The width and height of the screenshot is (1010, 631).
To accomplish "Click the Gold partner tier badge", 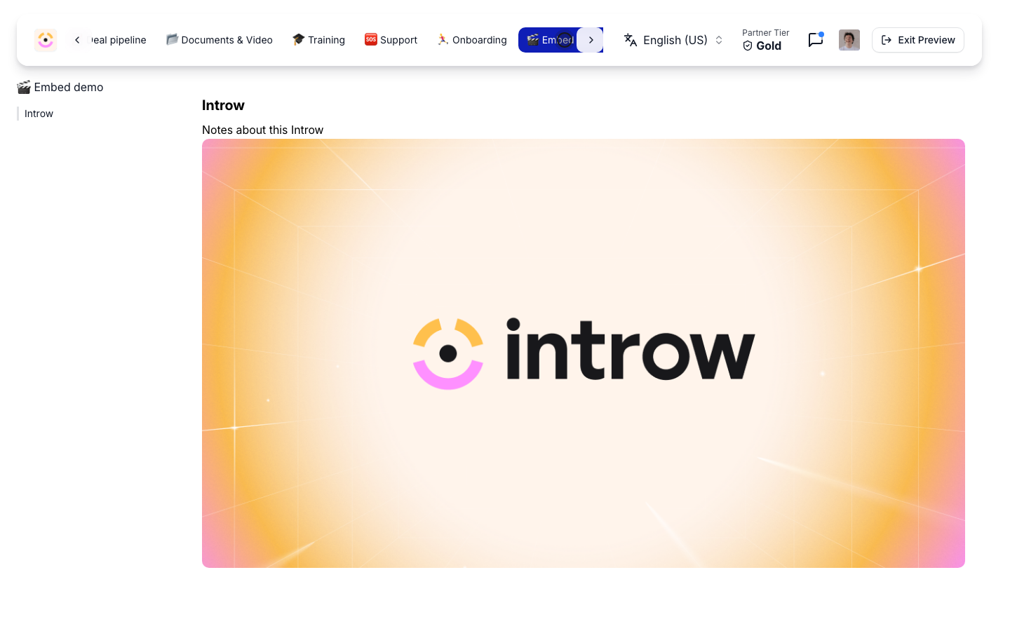I will pos(762,46).
